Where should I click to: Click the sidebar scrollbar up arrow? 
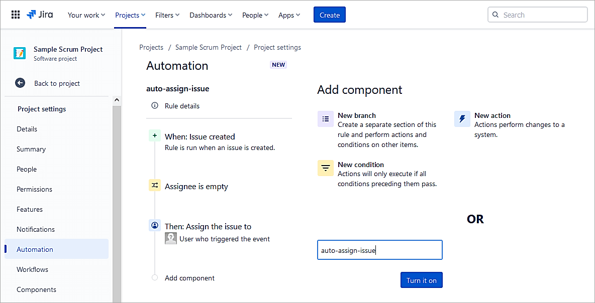(117, 100)
